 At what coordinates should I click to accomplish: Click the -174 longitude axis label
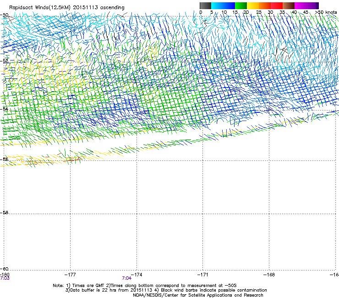(137, 275)
